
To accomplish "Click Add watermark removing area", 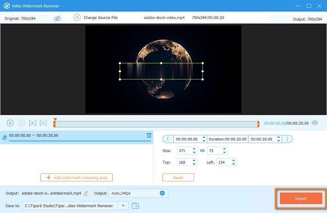I will (x=76, y=178).
